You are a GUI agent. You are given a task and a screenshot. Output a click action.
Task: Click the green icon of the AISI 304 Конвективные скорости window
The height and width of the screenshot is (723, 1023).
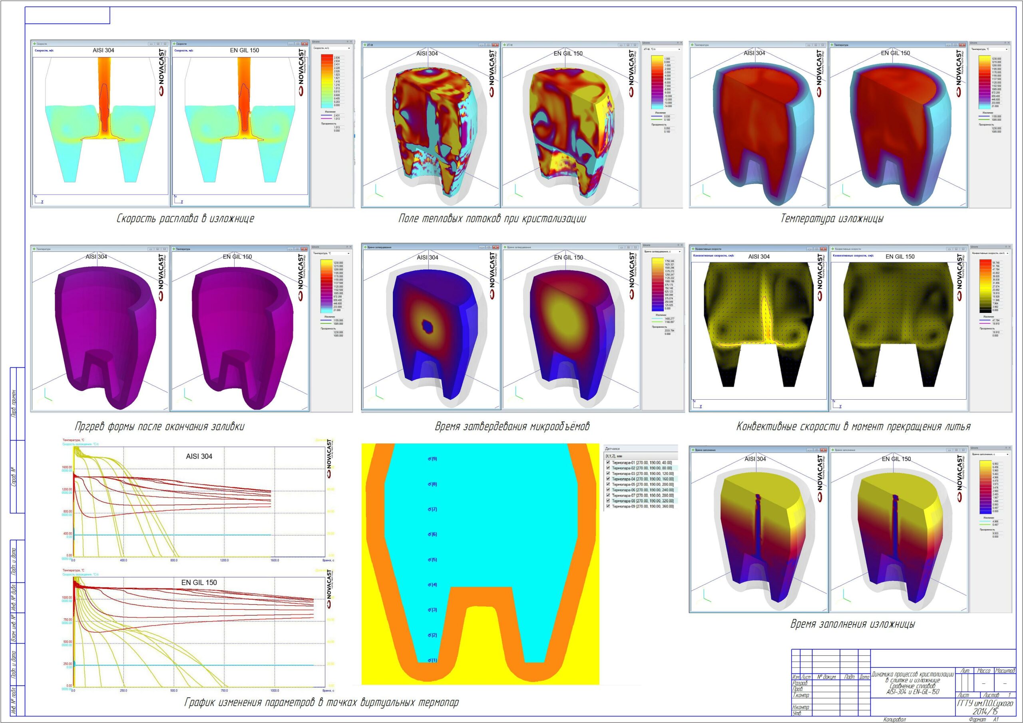pyautogui.click(x=693, y=249)
